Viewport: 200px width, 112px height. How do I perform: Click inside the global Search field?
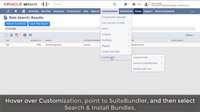(83, 4)
